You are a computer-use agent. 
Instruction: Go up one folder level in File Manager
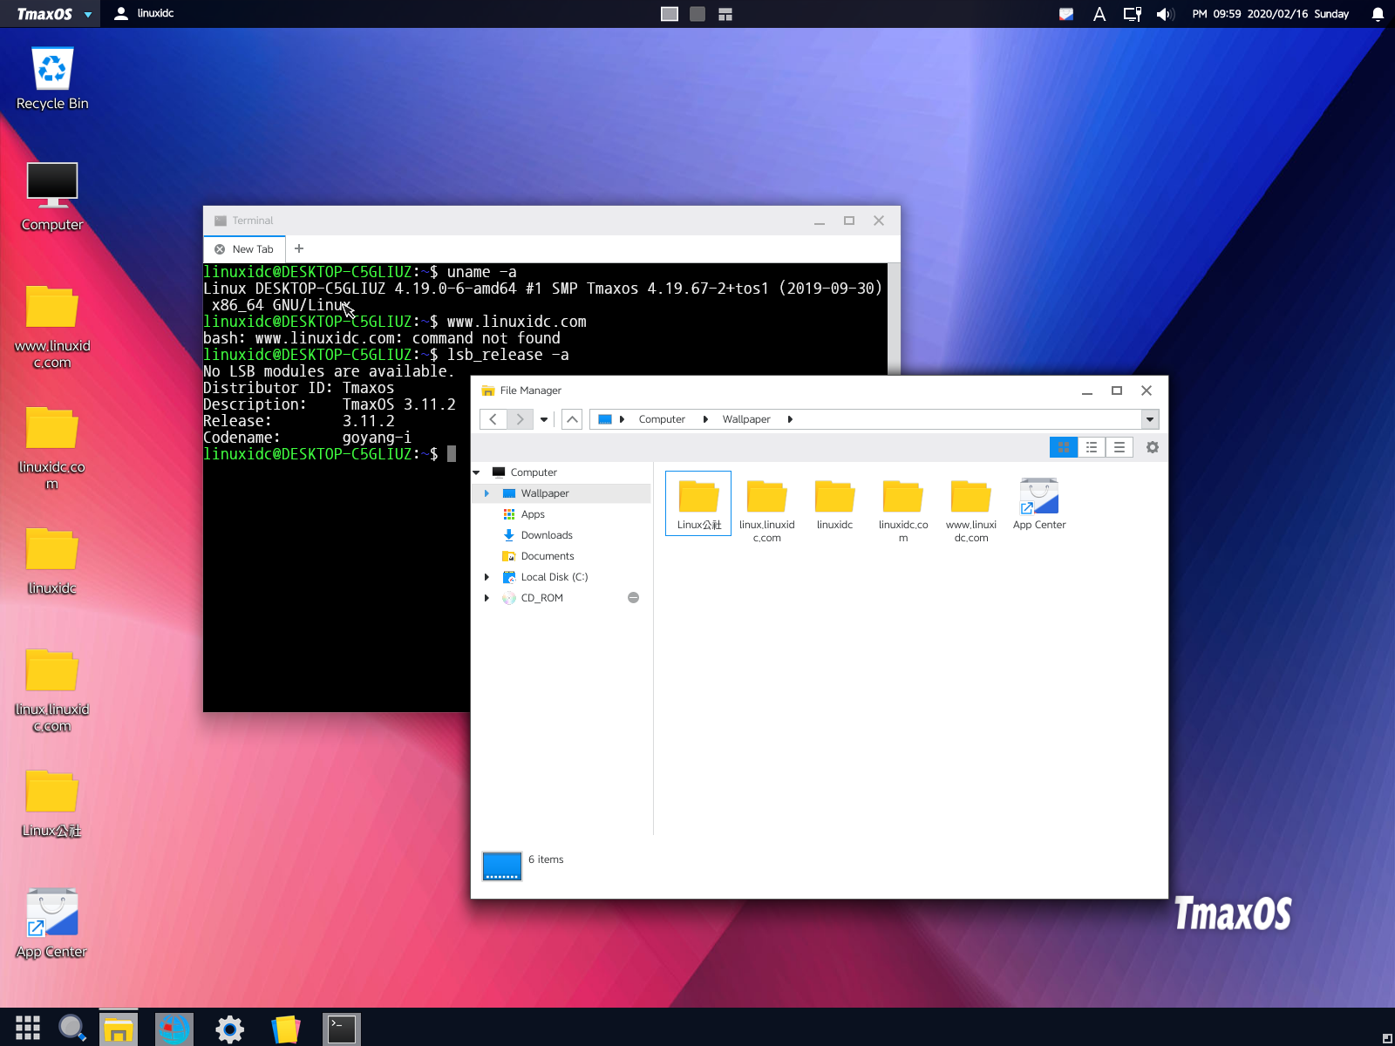click(572, 419)
